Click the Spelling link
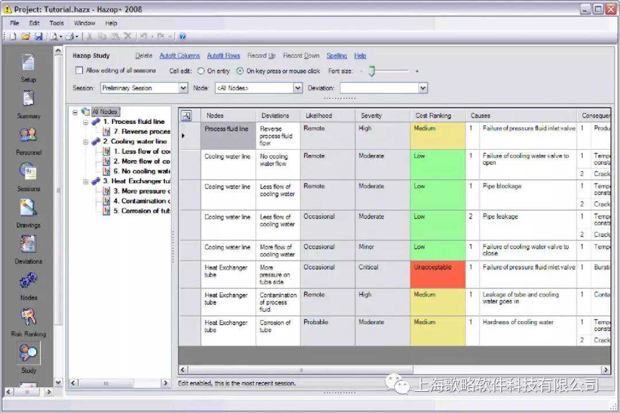 (x=336, y=56)
